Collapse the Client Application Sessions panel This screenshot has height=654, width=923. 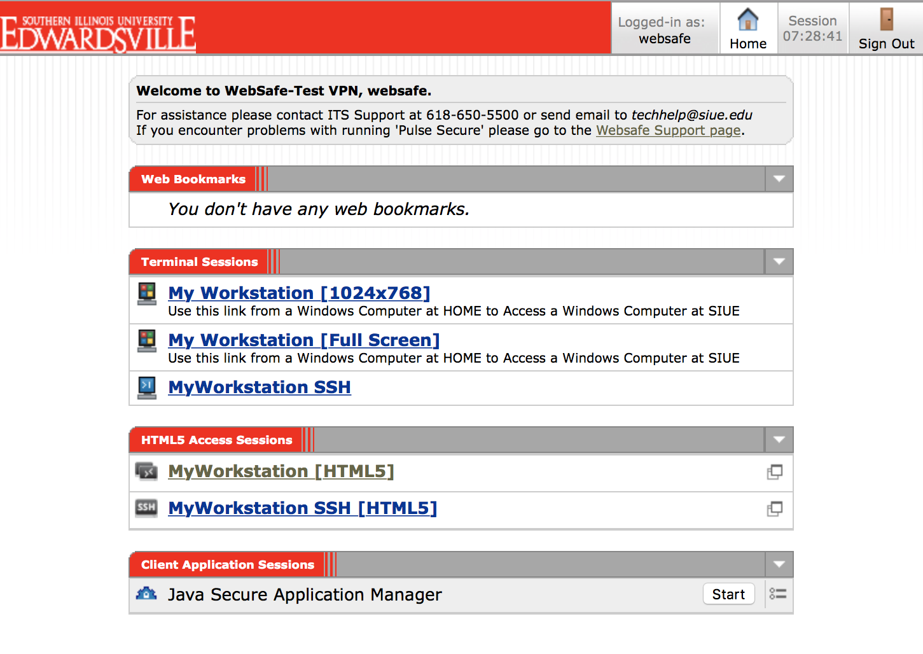[779, 565]
